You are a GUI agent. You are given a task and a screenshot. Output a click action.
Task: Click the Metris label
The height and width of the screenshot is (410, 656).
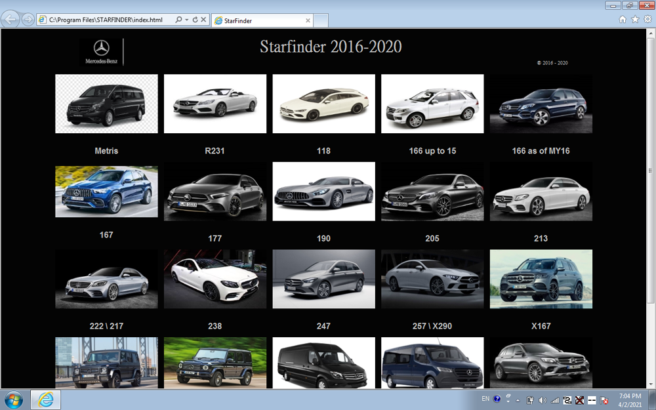(x=106, y=151)
